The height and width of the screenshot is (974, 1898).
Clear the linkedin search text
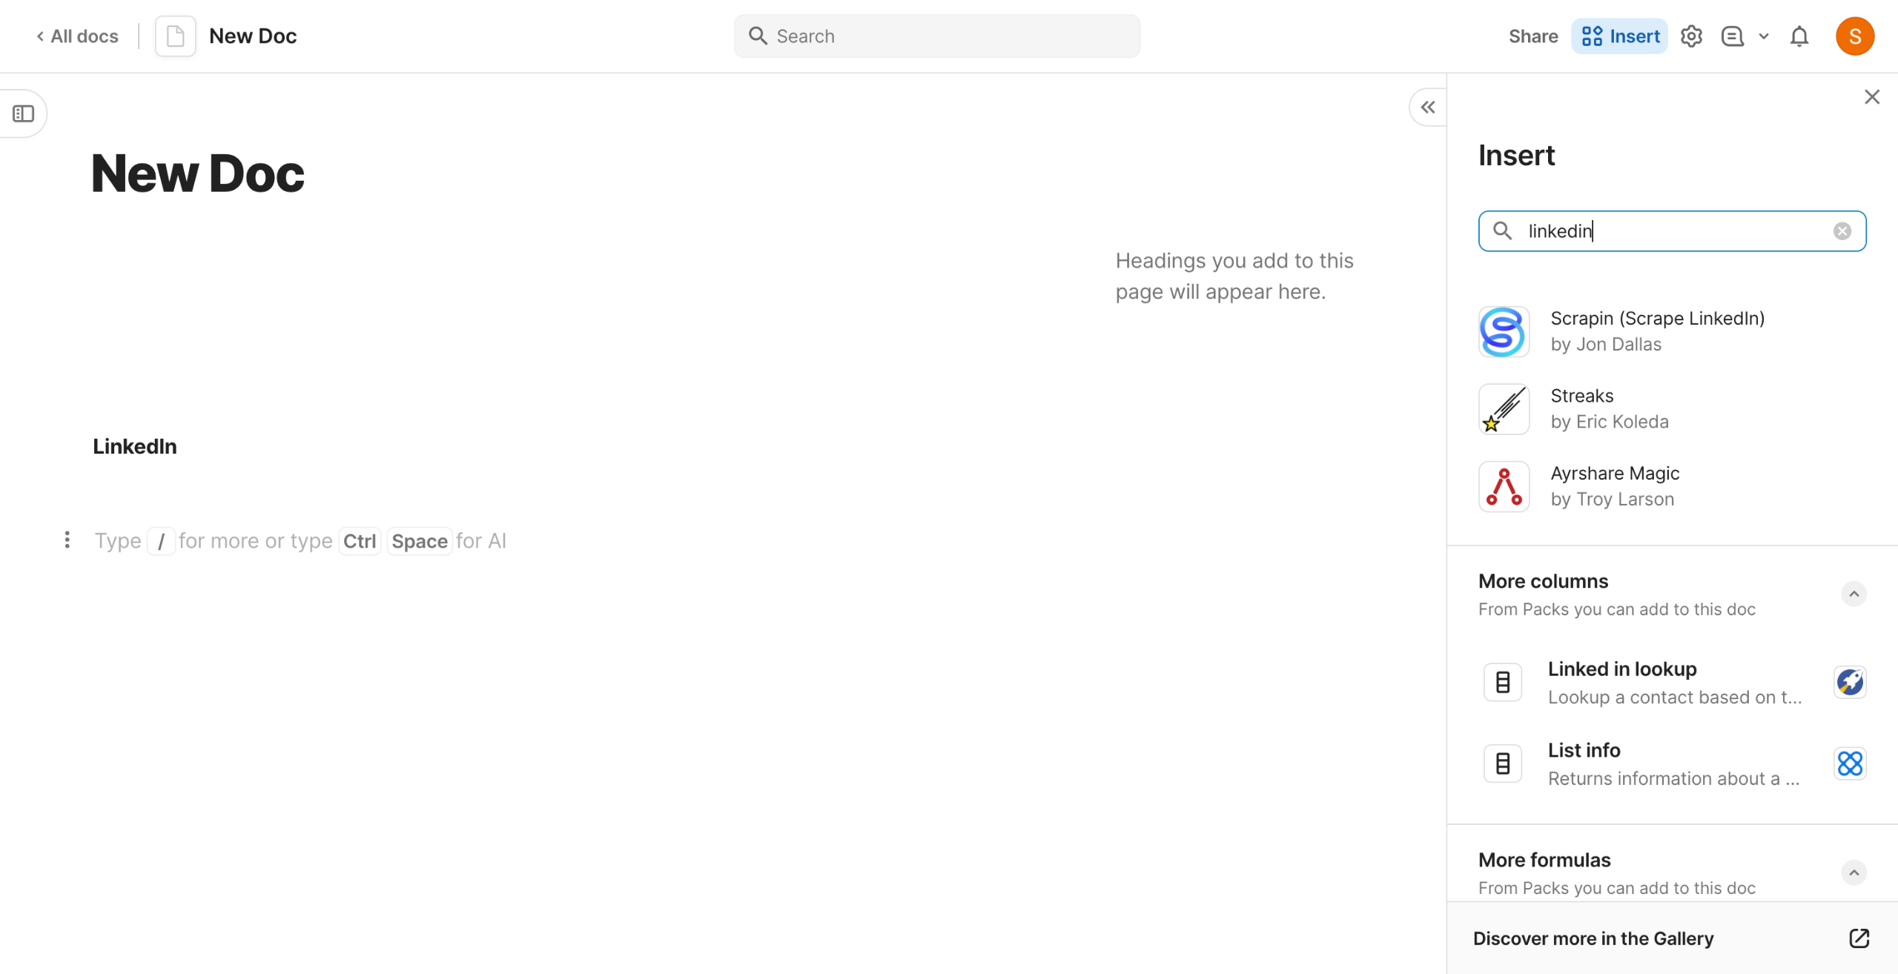coord(1842,231)
